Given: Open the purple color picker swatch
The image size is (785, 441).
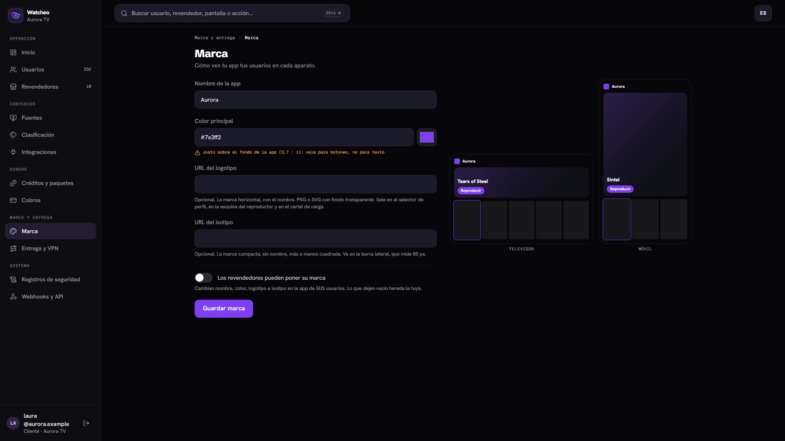Looking at the screenshot, I should coord(426,137).
